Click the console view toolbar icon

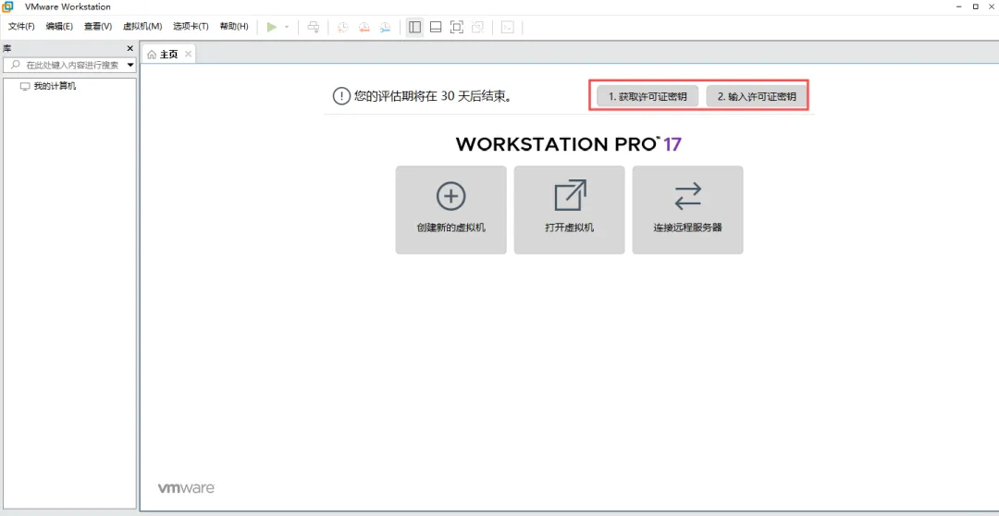pos(507,27)
